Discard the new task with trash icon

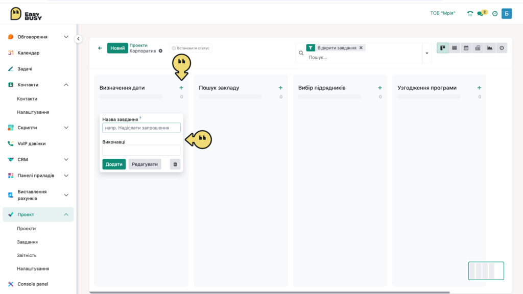click(x=175, y=164)
